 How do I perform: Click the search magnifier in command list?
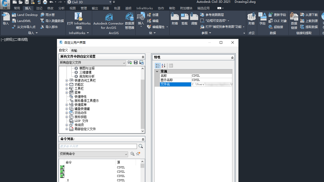tap(140, 146)
